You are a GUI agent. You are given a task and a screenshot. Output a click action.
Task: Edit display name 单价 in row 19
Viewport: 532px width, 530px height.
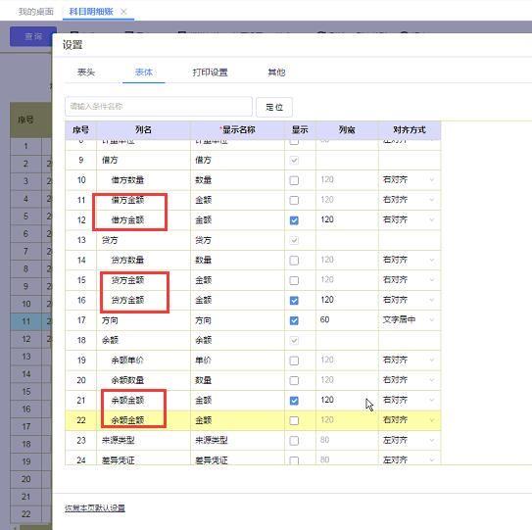[x=237, y=361]
